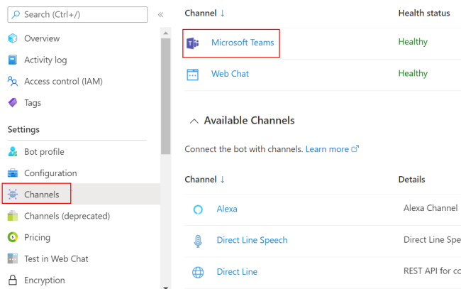Click the Pricing icon in sidebar
461x289 pixels.
coord(12,237)
